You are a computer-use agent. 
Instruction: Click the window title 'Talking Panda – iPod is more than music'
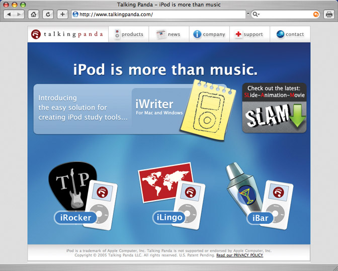click(x=169, y=5)
